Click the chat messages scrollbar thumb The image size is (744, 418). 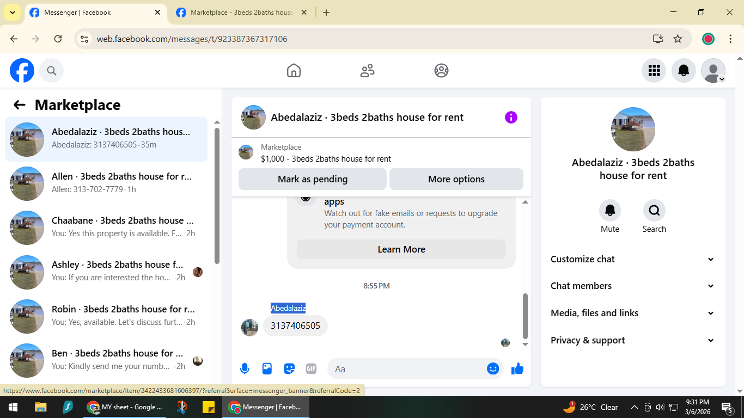click(525, 316)
